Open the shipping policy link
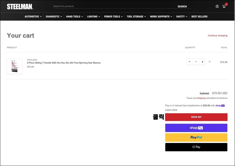Viewport: 235px width, 166px height. pos(201,98)
